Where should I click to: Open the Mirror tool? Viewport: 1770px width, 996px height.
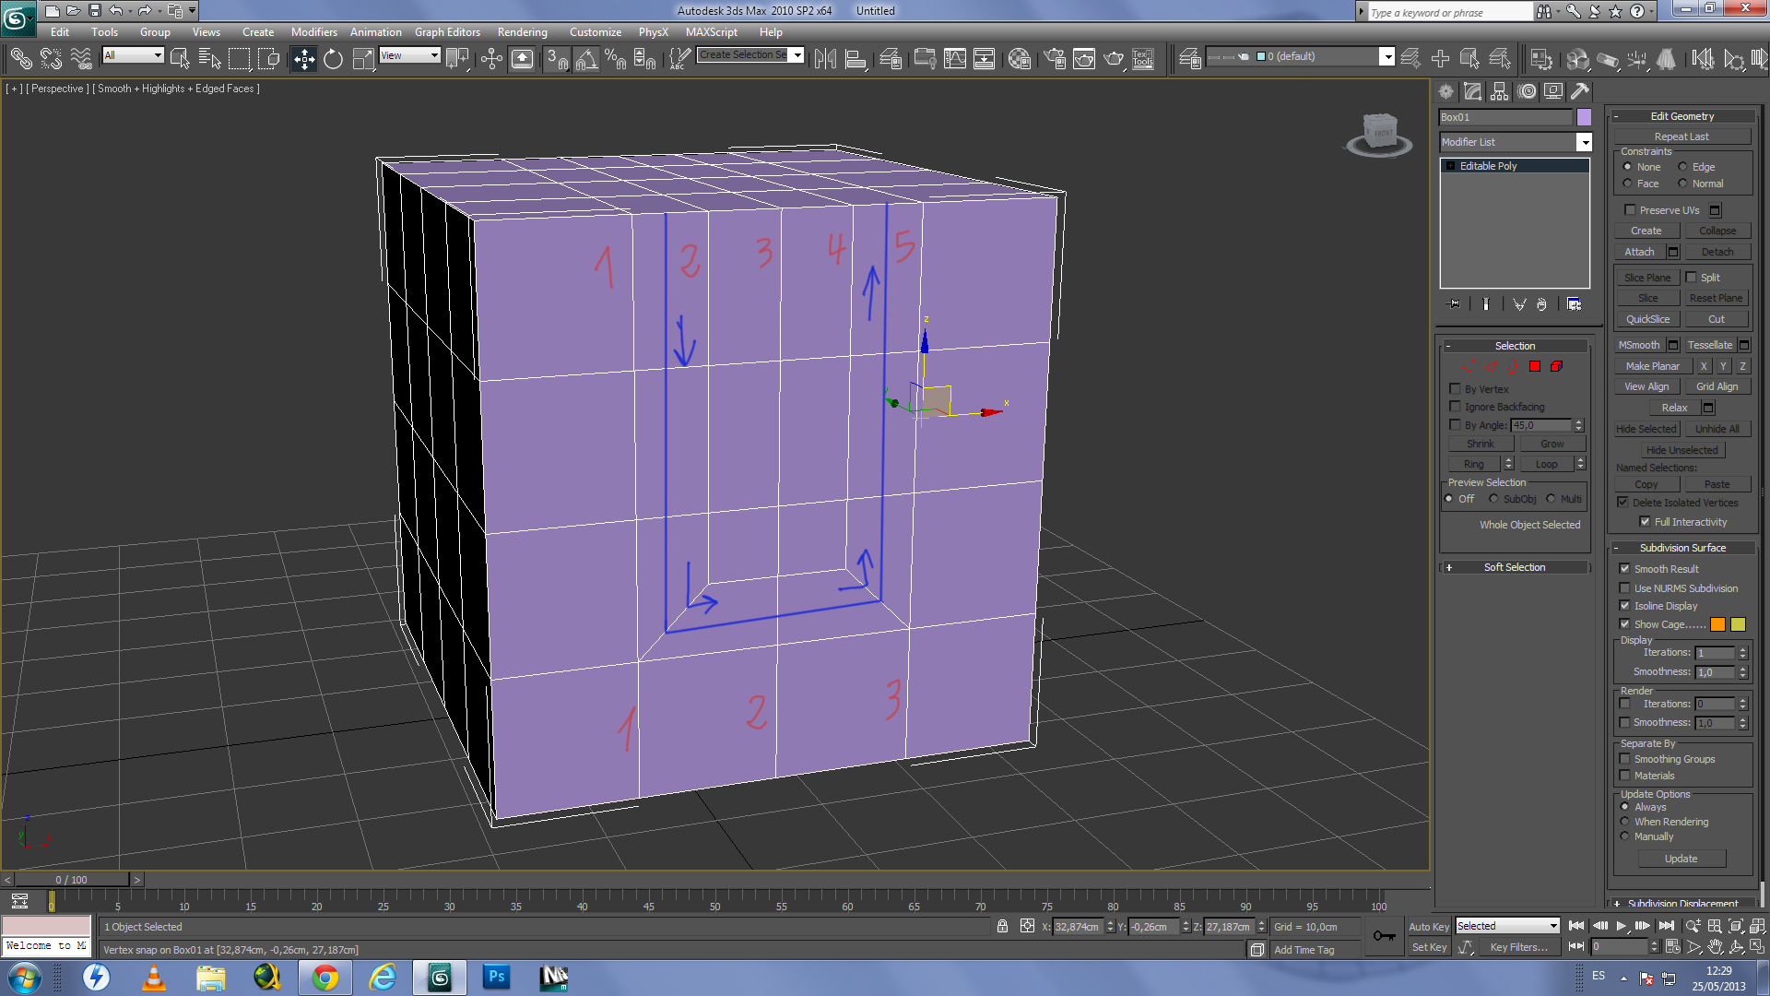(825, 59)
